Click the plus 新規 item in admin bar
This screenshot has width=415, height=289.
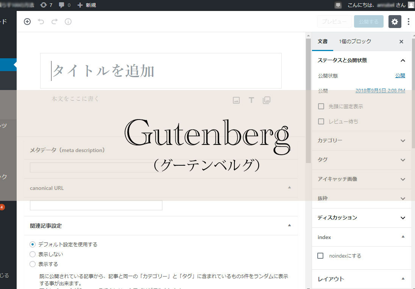[87, 5]
